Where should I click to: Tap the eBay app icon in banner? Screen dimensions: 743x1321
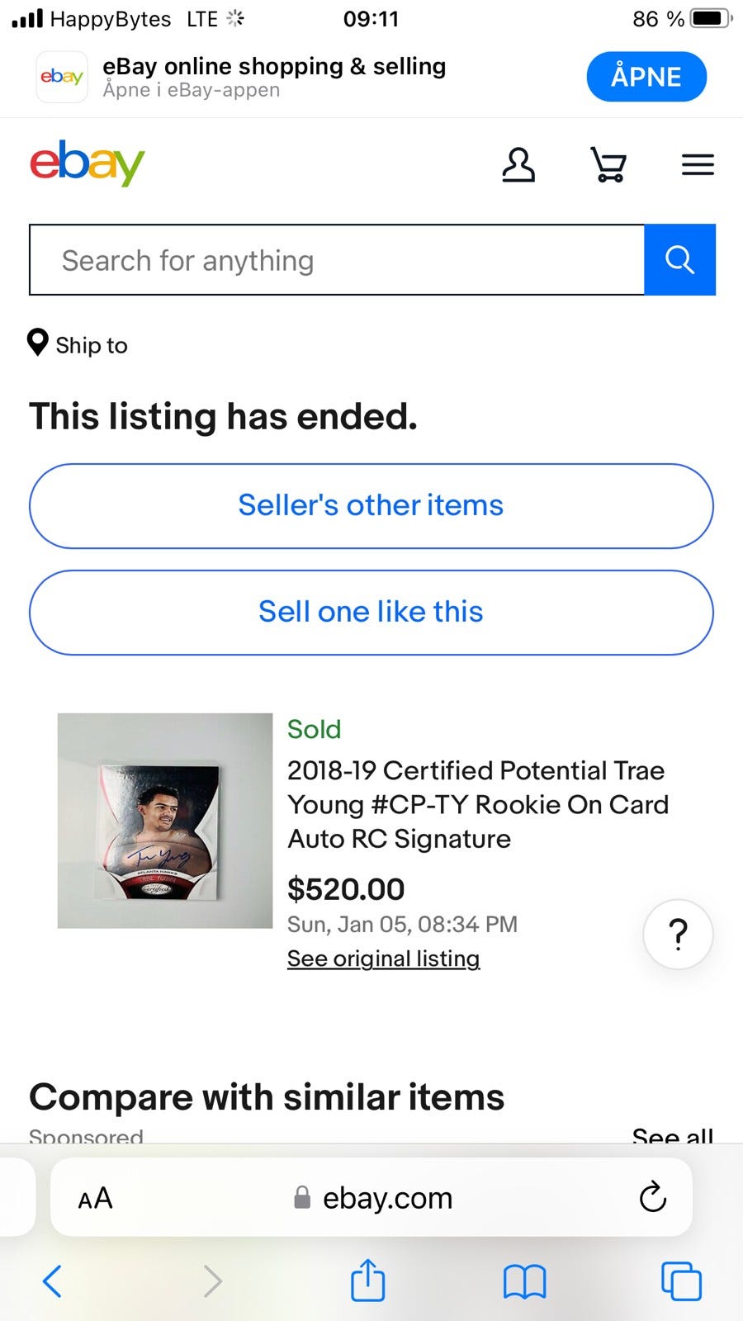[x=62, y=77]
